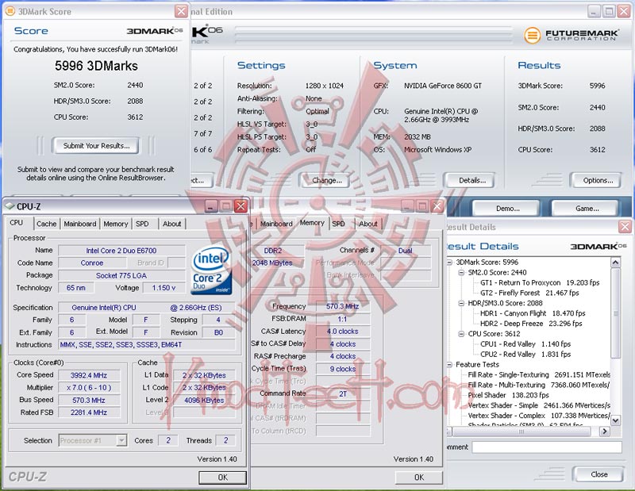The height and width of the screenshot is (491, 635).
Task: Click Close in Result Details window
Action: [598, 474]
